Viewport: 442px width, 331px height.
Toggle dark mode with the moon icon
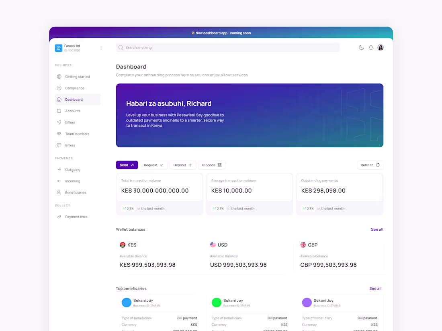361,47
